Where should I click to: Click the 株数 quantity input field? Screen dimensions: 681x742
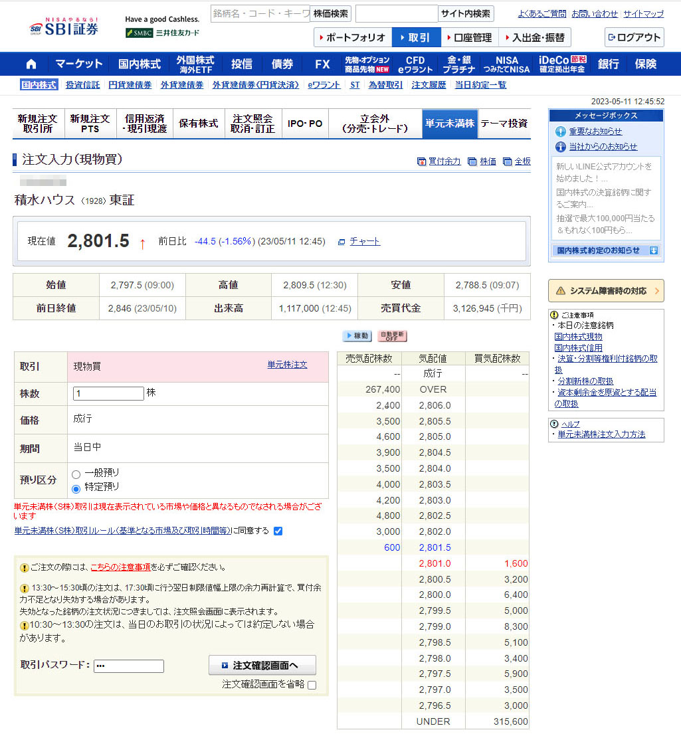pyautogui.click(x=108, y=393)
